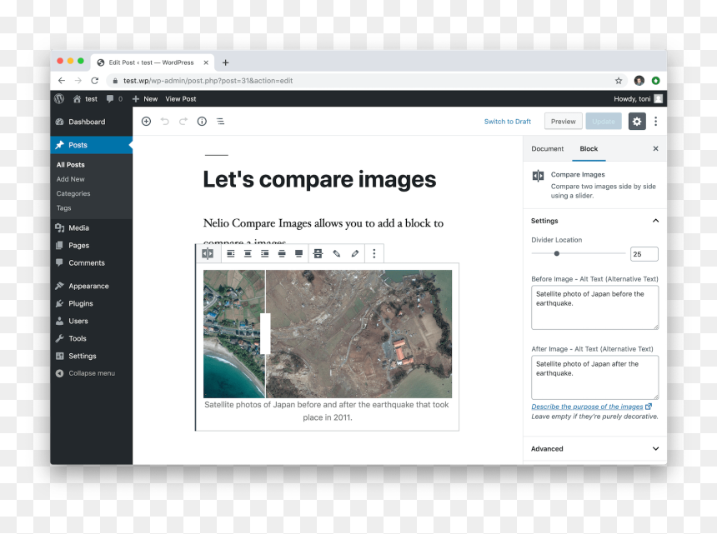The height and width of the screenshot is (534, 717).
Task: Open the Dashboard menu
Action: pyautogui.click(x=92, y=122)
